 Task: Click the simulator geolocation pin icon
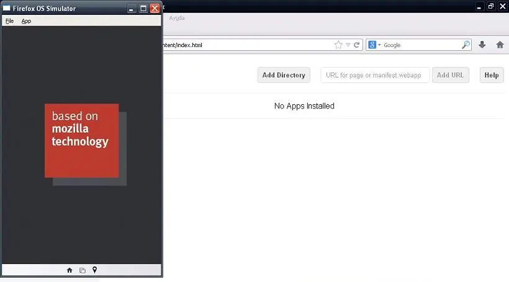[x=94, y=270]
